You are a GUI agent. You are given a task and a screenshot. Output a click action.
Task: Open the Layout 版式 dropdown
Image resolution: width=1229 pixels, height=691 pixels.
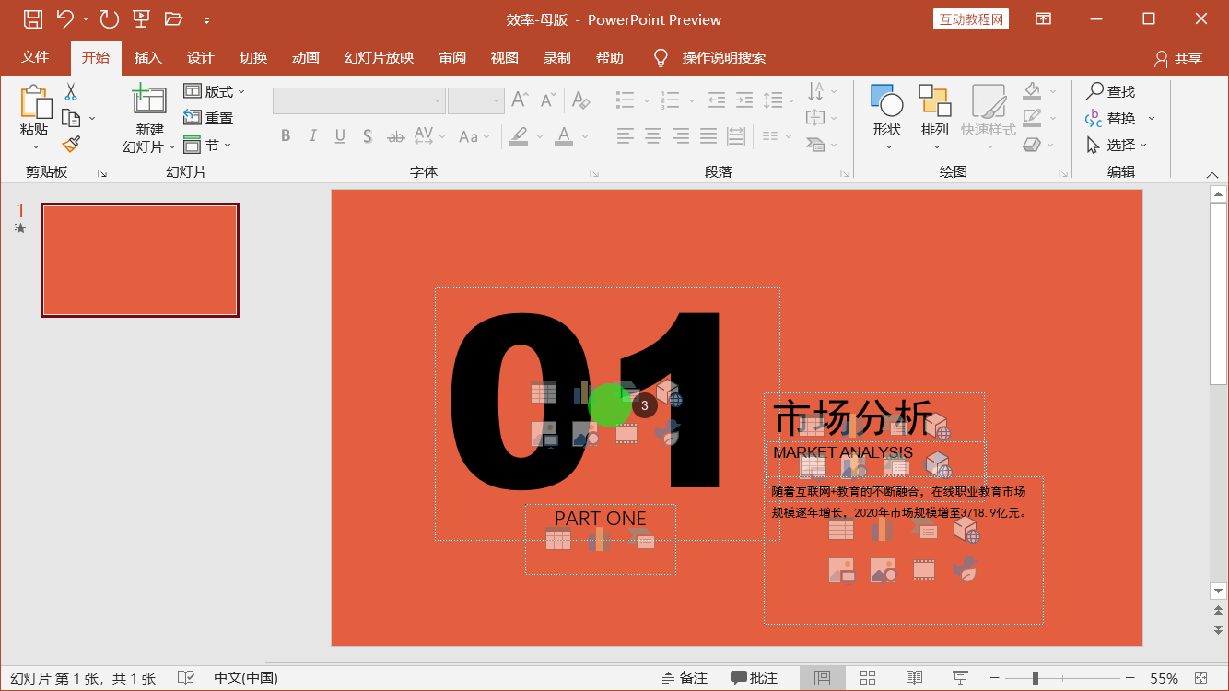click(x=215, y=91)
